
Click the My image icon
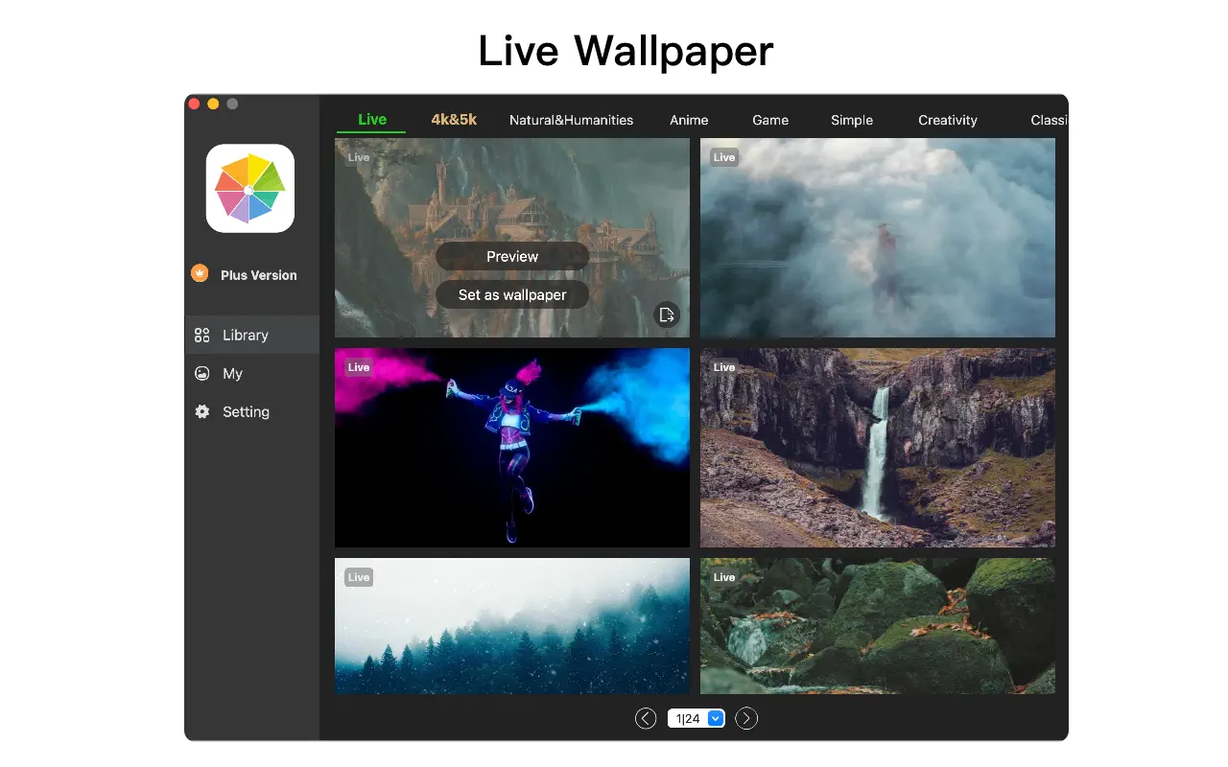[201, 373]
